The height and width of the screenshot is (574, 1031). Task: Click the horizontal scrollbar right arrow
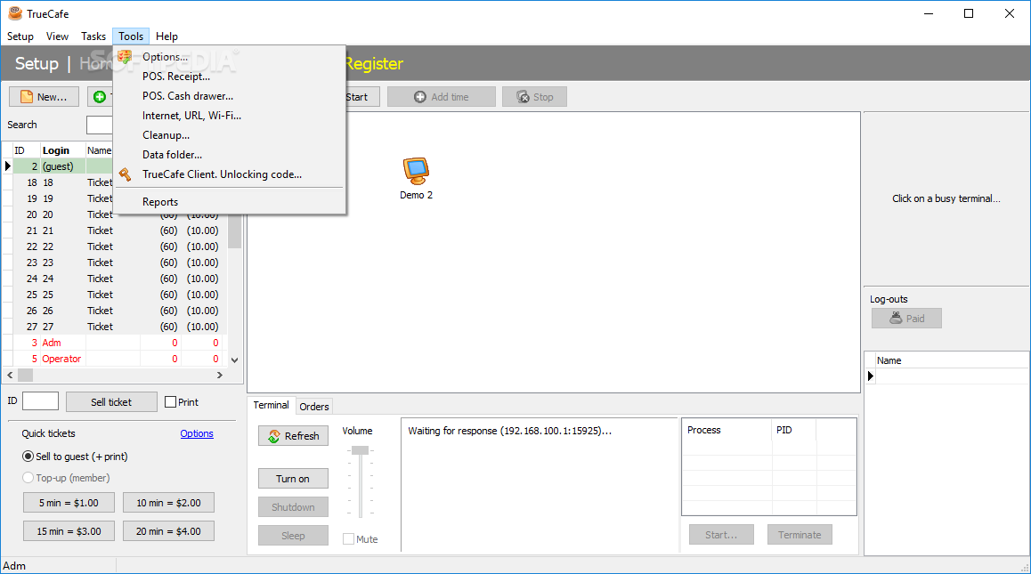(x=220, y=375)
